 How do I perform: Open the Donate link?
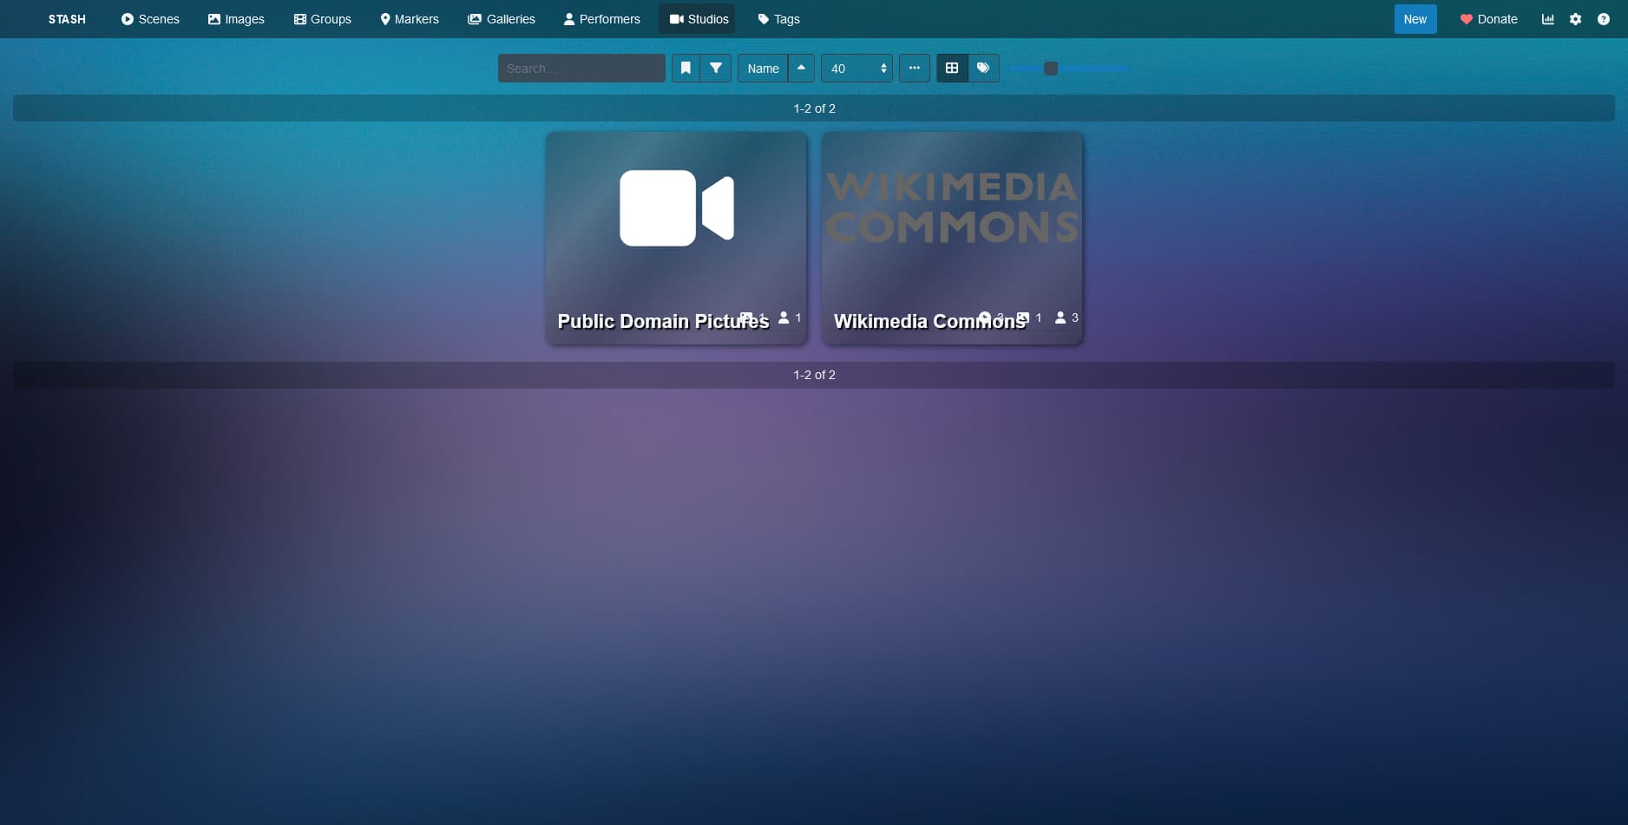coord(1488,19)
